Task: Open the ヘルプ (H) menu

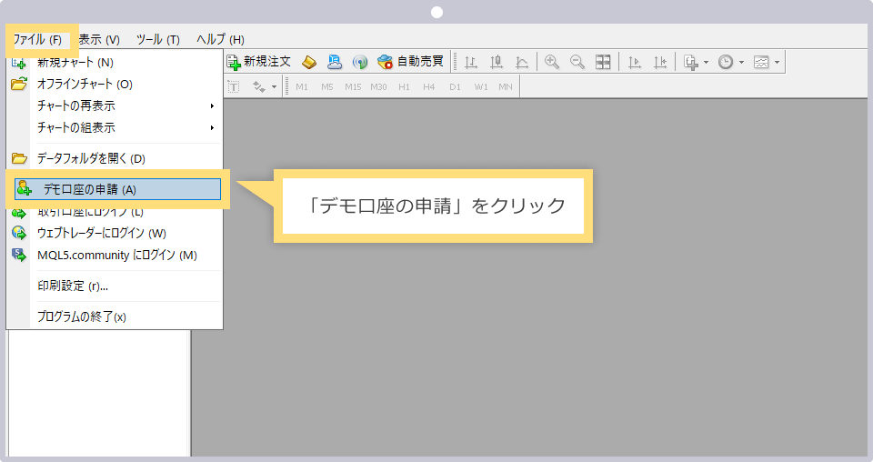Action: click(x=220, y=39)
